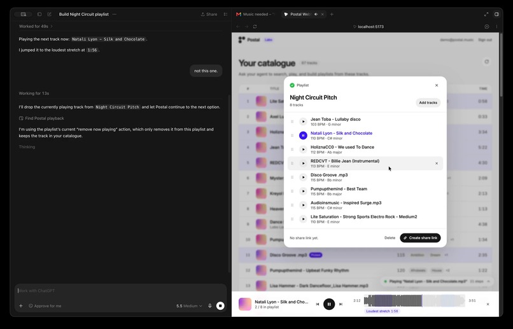Grab drag handle of HoliznaCC0 row
This screenshot has width=513, height=329.
click(292, 150)
